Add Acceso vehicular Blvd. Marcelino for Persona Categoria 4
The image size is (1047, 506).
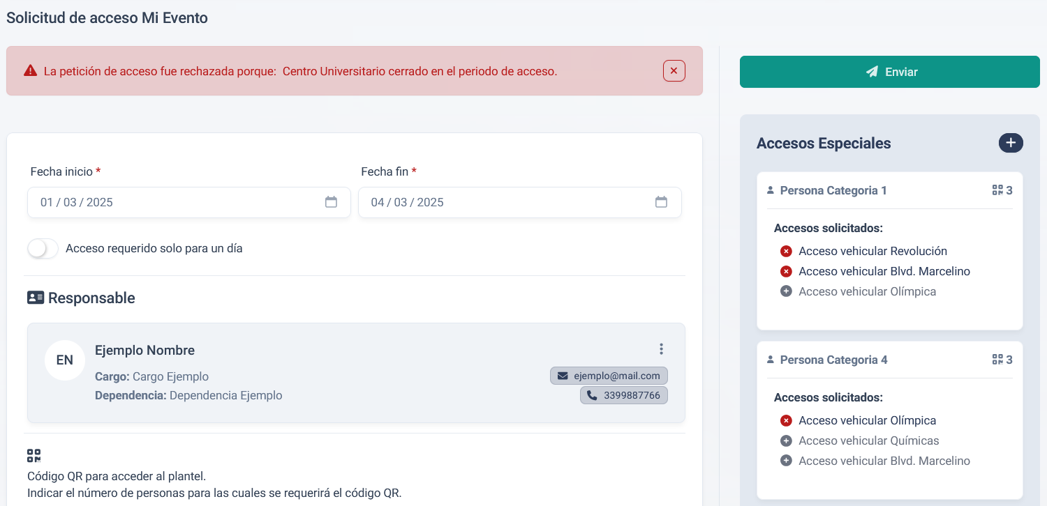pos(787,461)
